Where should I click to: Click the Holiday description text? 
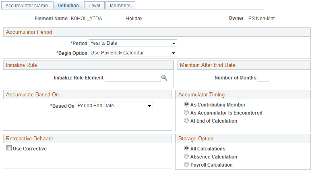pyautogui.click(x=134, y=19)
